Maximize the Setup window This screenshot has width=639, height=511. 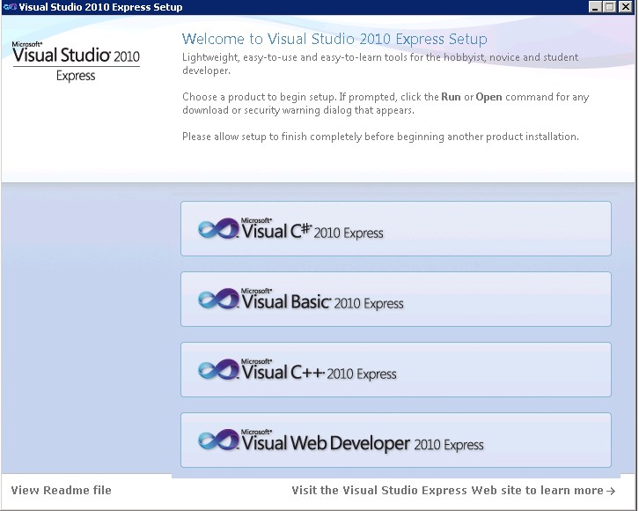[610, 7]
